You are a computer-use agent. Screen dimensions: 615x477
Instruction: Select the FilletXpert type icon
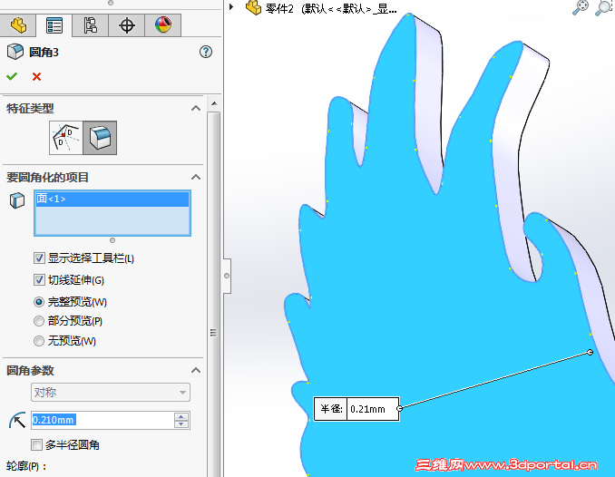point(100,138)
